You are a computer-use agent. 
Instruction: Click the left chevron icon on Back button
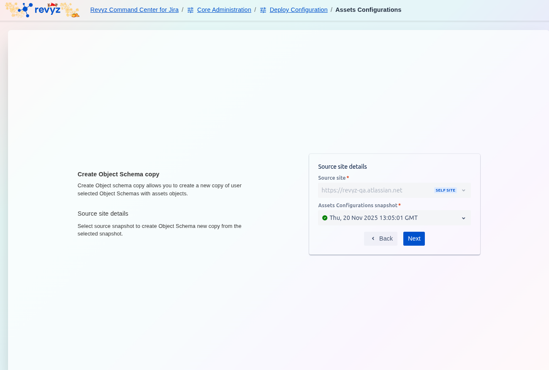pos(373,238)
